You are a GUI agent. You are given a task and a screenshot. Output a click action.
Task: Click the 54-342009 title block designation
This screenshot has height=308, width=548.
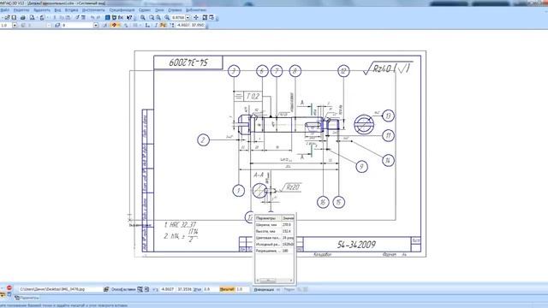[x=356, y=245]
